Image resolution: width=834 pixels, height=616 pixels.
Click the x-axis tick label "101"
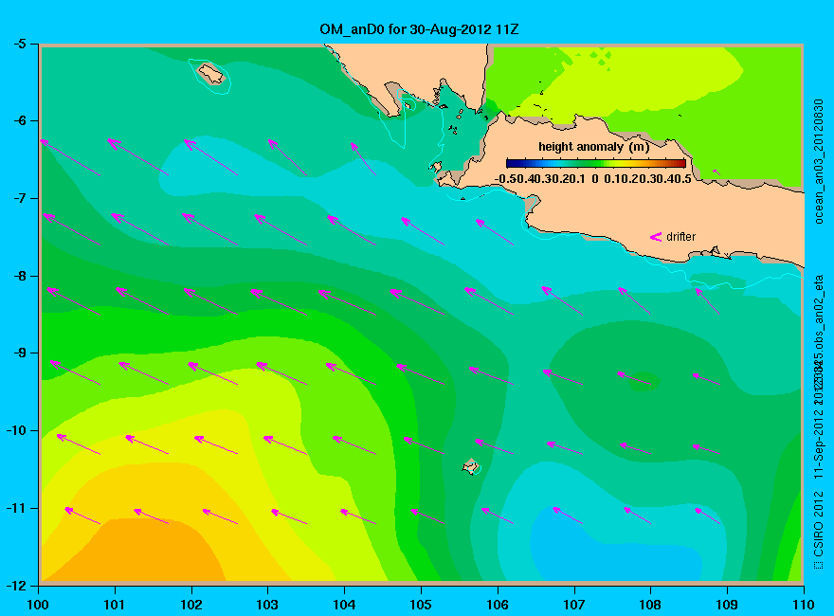pyautogui.click(x=115, y=605)
